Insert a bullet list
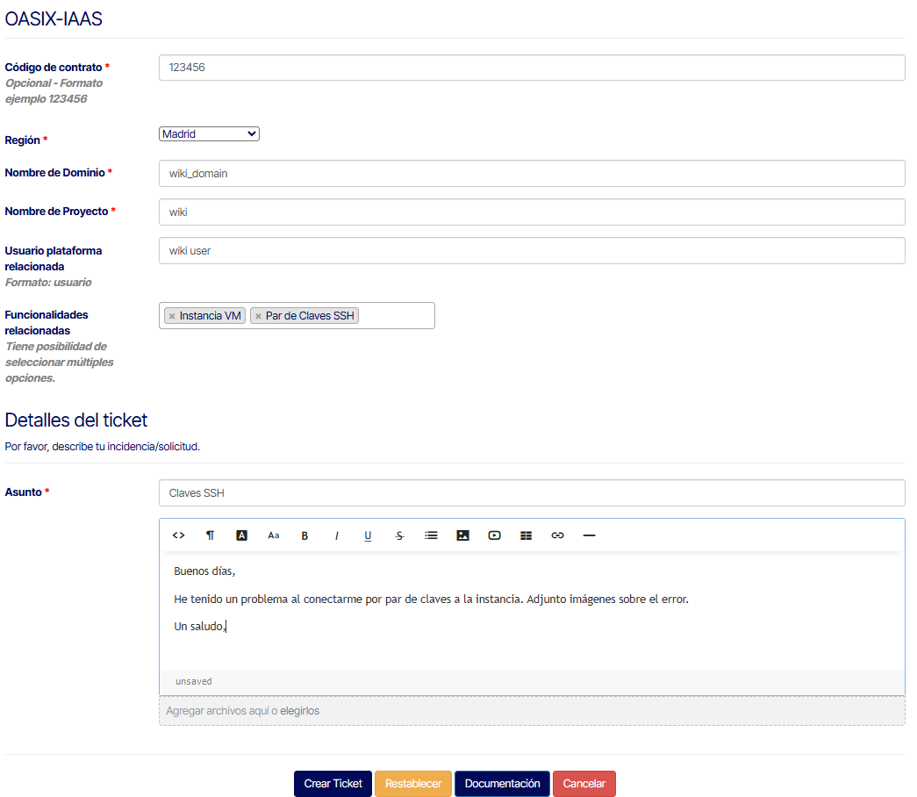917x797 pixels. [x=431, y=535]
